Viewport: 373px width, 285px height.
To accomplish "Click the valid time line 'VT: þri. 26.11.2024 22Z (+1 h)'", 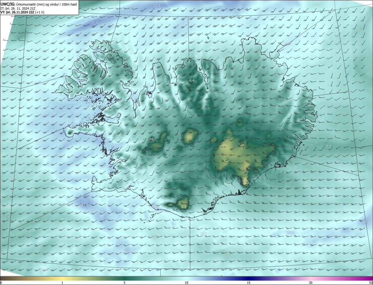I will click(x=22, y=12).
